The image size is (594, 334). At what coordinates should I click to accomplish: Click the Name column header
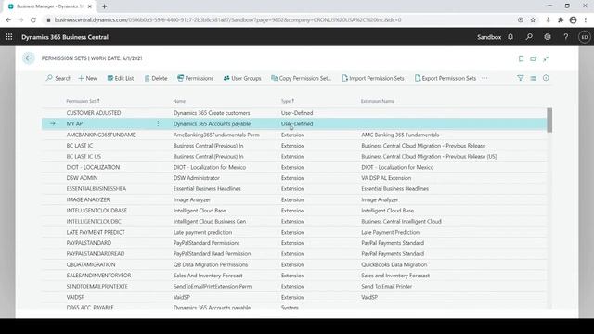click(179, 101)
